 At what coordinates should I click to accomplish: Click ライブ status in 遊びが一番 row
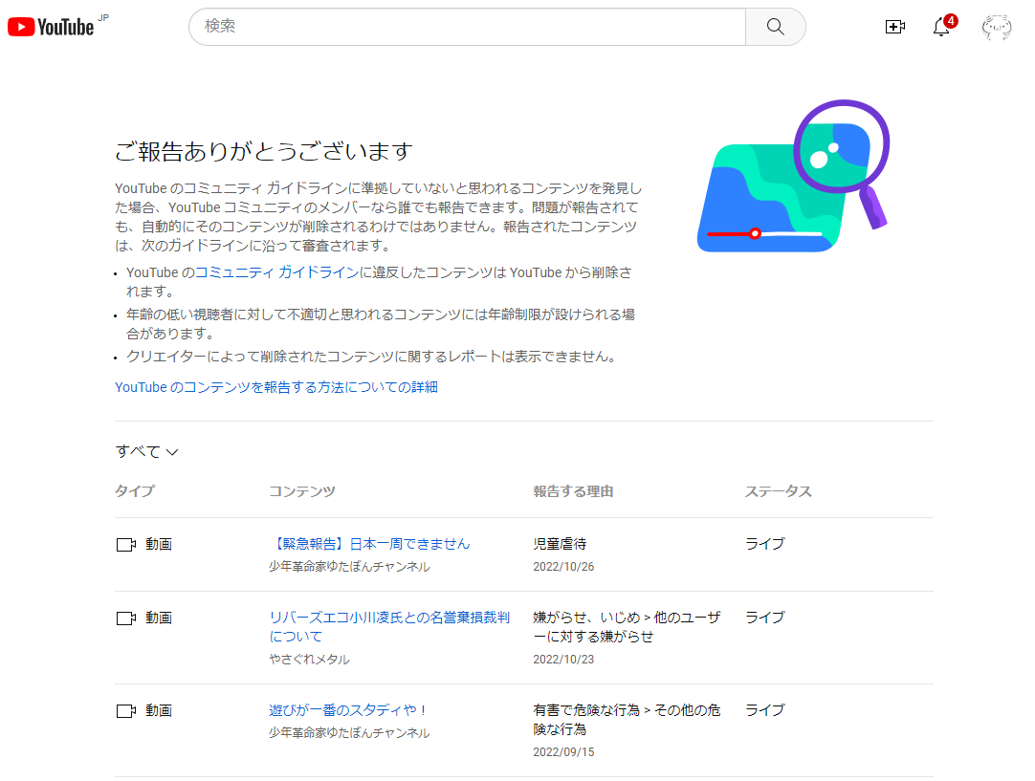[x=765, y=710]
